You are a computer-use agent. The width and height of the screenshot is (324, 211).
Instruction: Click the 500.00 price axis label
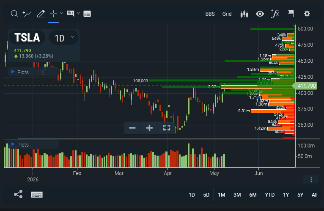point(305,29)
